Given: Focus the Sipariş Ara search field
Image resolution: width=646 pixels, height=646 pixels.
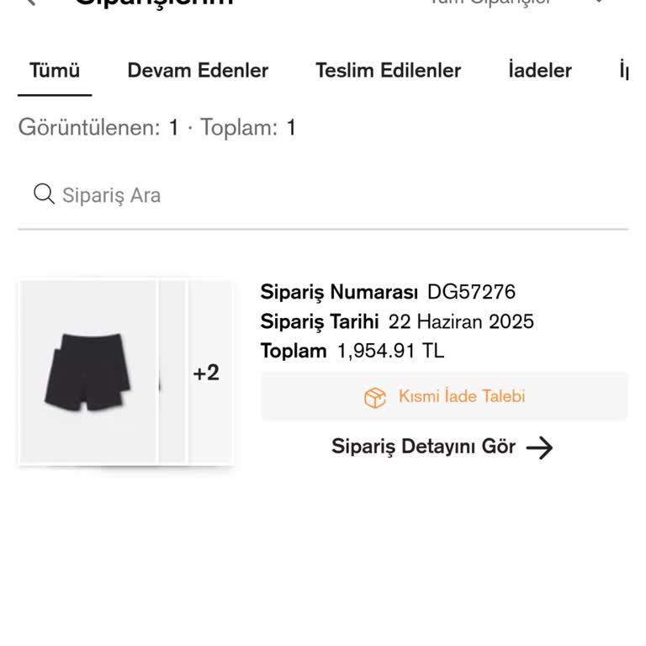Looking at the screenshot, I should (336, 195).
